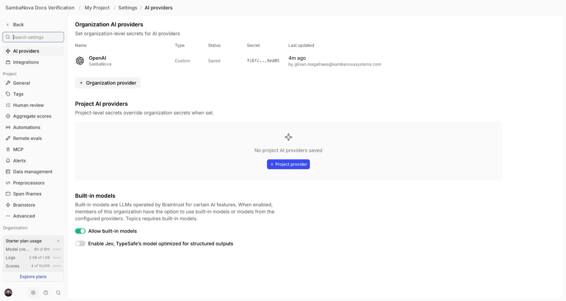Image resolution: width=566 pixels, height=301 pixels.
Task: Open Tags settings
Action: (x=33, y=94)
